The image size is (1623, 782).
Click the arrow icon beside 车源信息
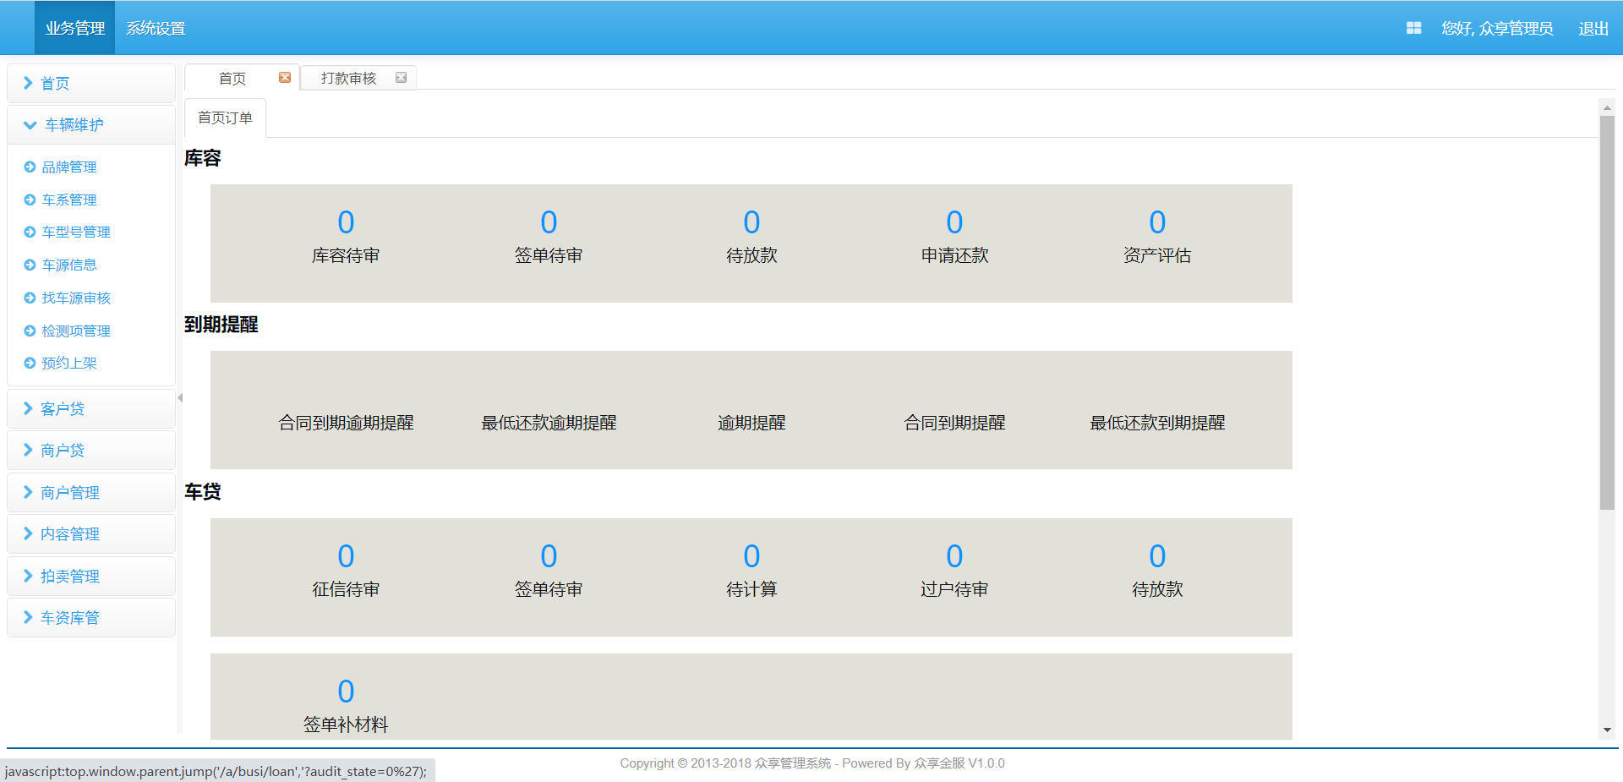coord(30,265)
